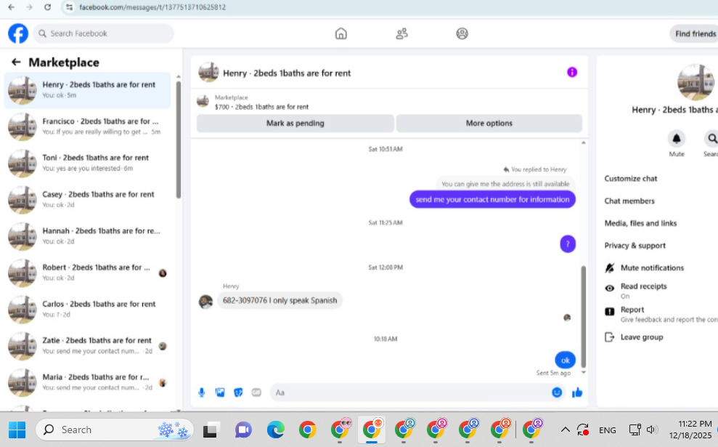Open Robert conversation in list

pos(87,273)
